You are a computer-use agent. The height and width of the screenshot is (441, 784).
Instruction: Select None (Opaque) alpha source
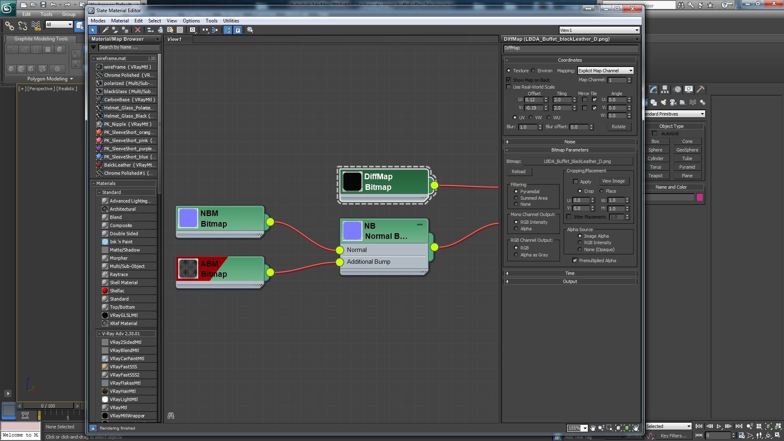pos(580,249)
